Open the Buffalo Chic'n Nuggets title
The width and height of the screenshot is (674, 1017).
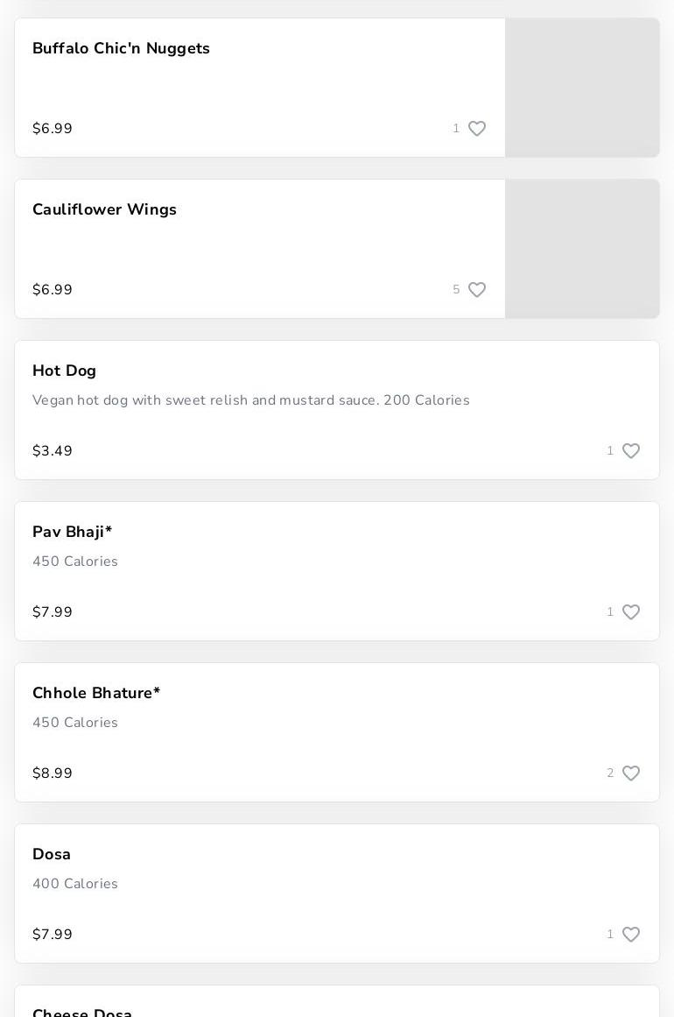[121, 49]
